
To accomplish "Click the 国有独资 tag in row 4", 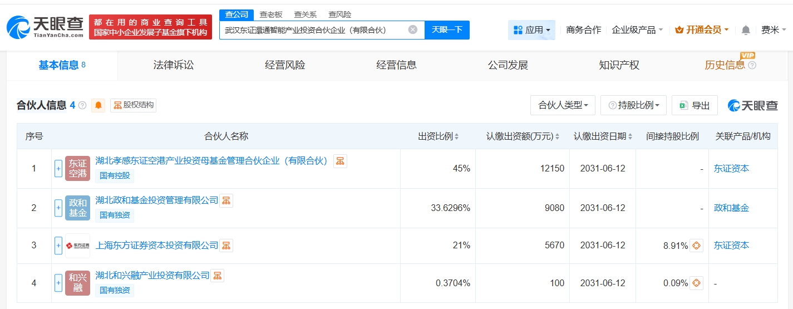I will (x=115, y=290).
